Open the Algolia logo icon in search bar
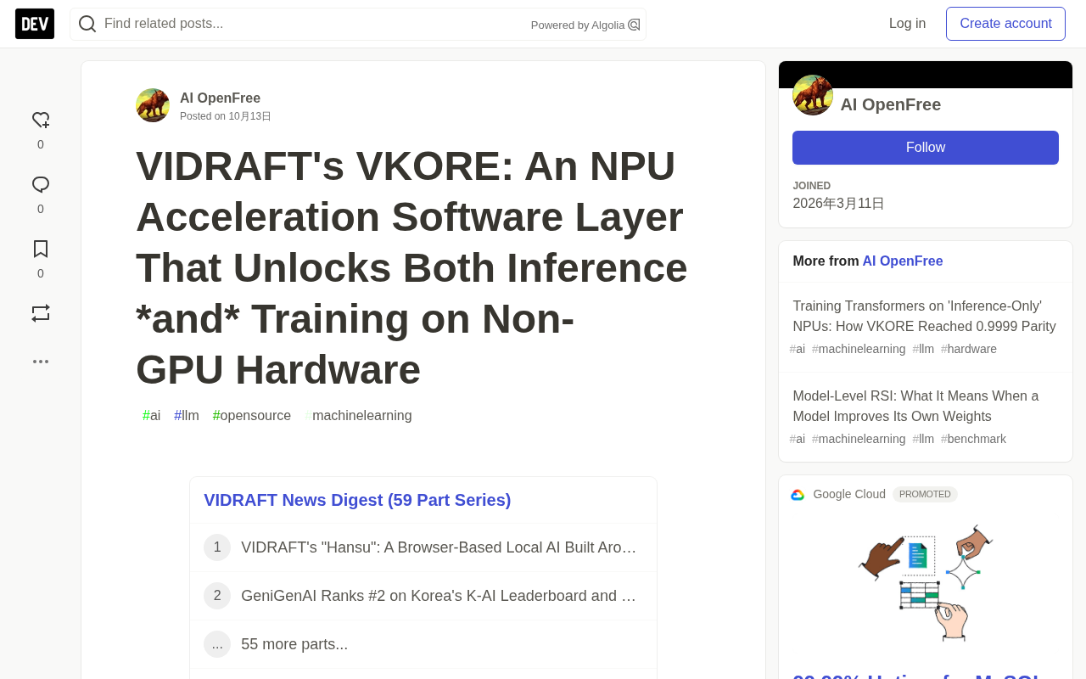 pyautogui.click(x=634, y=25)
